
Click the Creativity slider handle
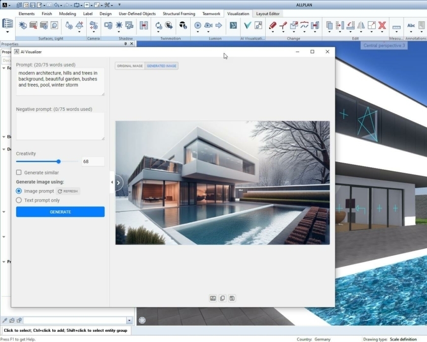coord(59,162)
